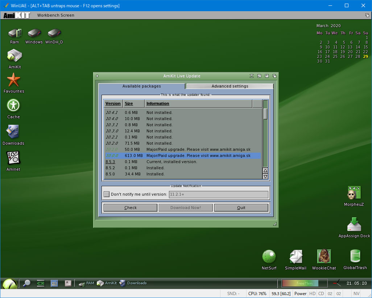The image size is (372, 298).
Task: Click the shell window icon in dock
Action: point(54,283)
